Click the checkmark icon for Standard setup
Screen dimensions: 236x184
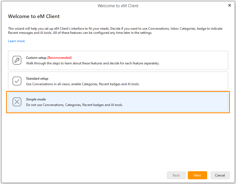(17, 81)
